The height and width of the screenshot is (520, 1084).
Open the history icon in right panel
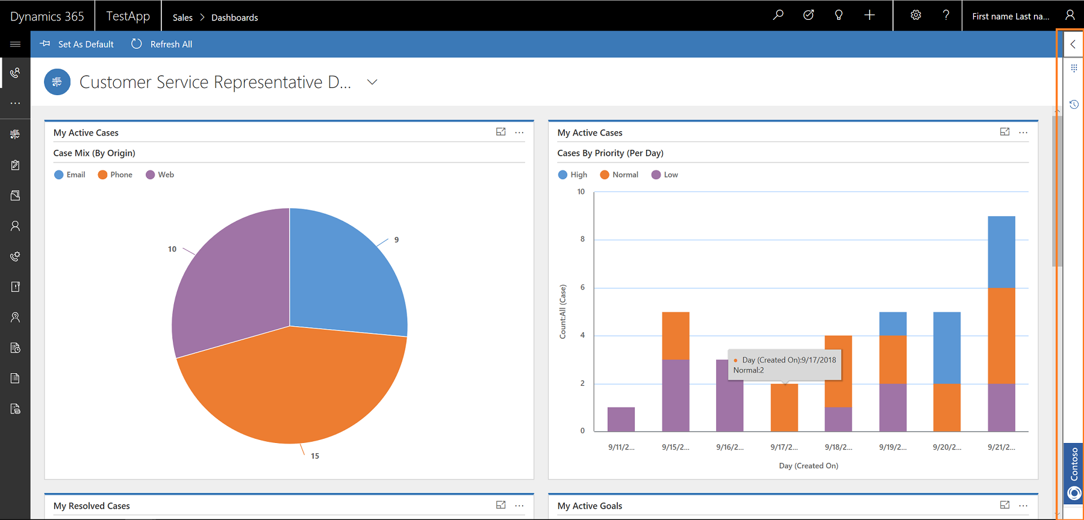(1074, 105)
